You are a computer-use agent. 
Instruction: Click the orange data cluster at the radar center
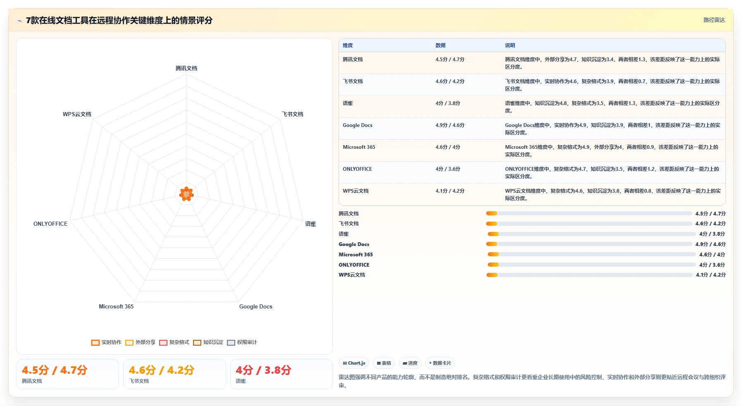click(x=186, y=194)
